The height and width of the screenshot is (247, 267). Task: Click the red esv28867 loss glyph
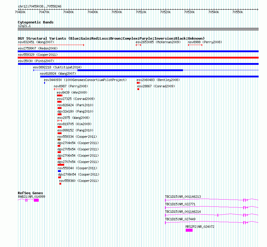pyautogui.click(x=138, y=89)
